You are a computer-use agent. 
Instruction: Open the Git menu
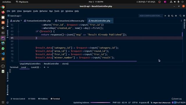pos(62,11)
